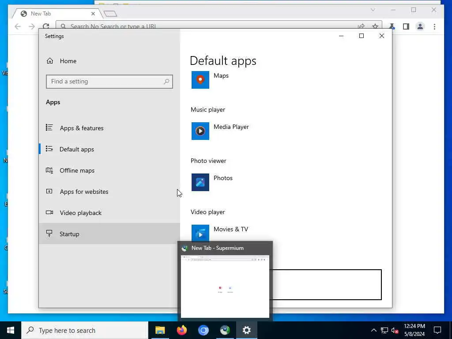Change the Maps default app icon
Screen dimensions: 452x339
coord(200,80)
